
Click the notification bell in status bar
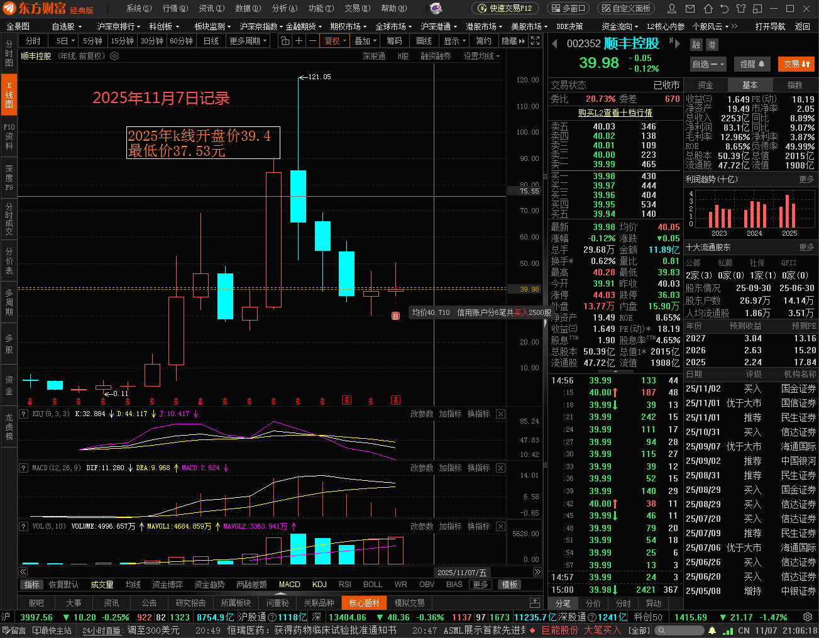(x=712, y=630)
